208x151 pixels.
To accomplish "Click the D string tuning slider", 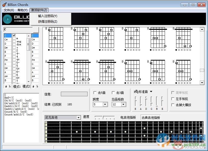I will pos(146,101).
